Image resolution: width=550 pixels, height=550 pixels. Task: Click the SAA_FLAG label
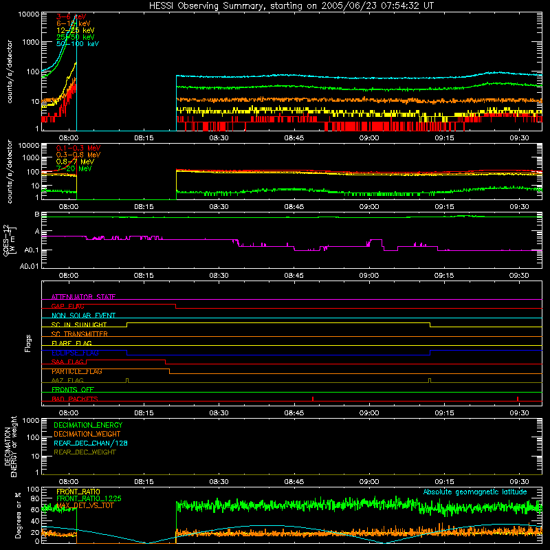pos(67,362)
